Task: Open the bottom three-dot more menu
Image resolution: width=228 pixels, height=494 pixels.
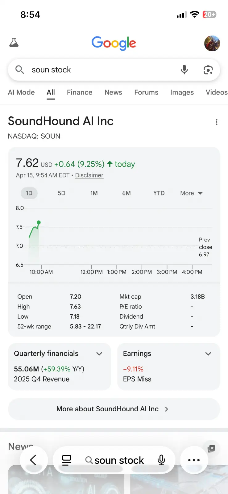Action: [x=194, y=460]
